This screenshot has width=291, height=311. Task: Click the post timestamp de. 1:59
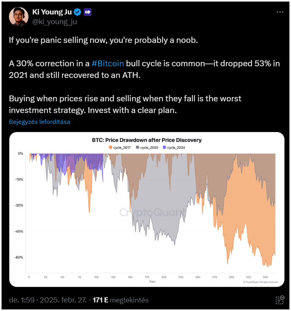tap(21, 300)
